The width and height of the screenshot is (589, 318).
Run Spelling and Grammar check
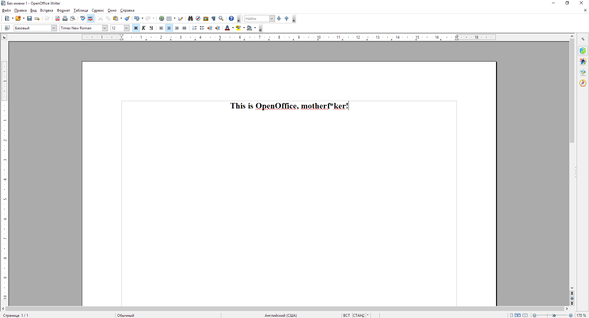pyautogui.click(x=83, y=18)
